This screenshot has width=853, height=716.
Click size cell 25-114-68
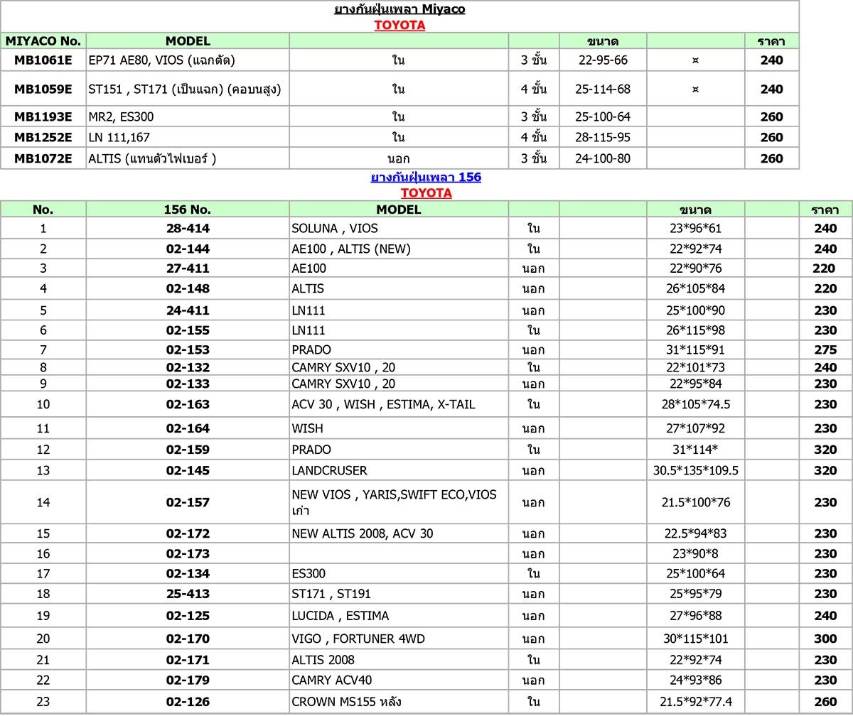coord(603,89)
